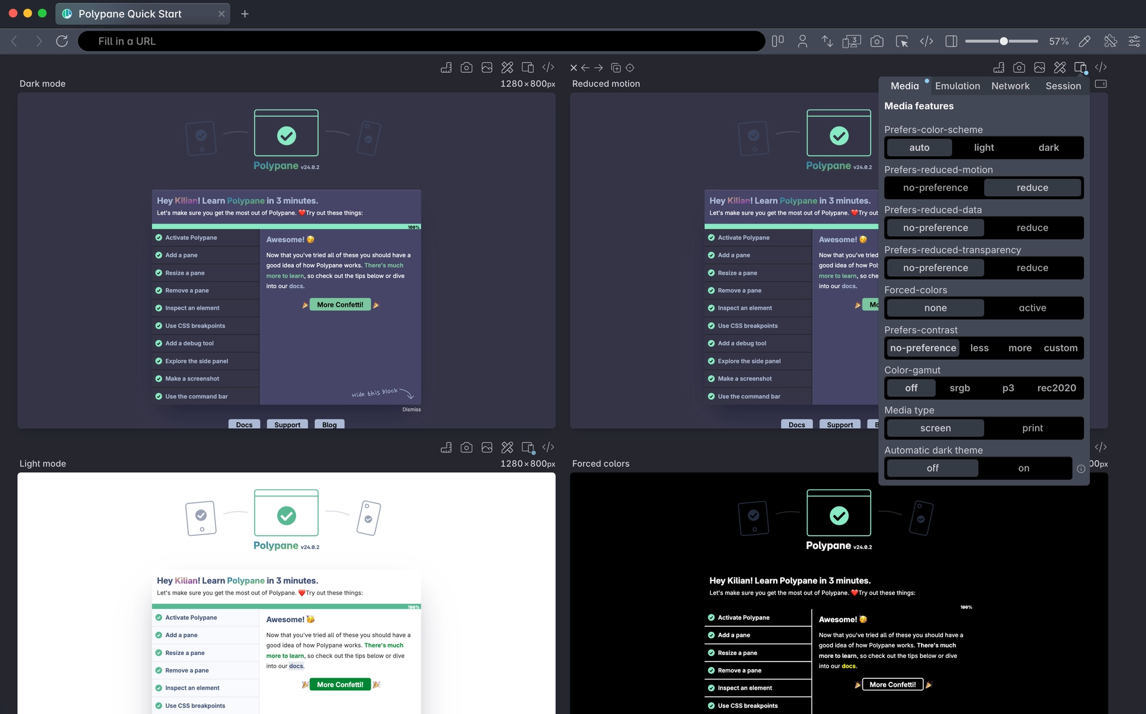
Task: Open the user account icon
Action: pos(802,41)
